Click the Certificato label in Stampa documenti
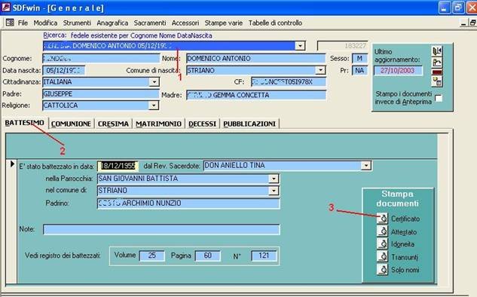 click(x=405, y=219)
